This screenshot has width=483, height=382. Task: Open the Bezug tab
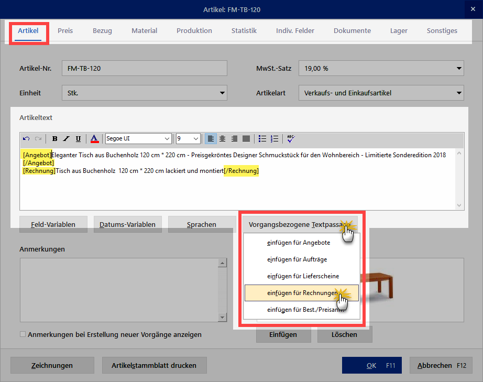click(102, 31)
